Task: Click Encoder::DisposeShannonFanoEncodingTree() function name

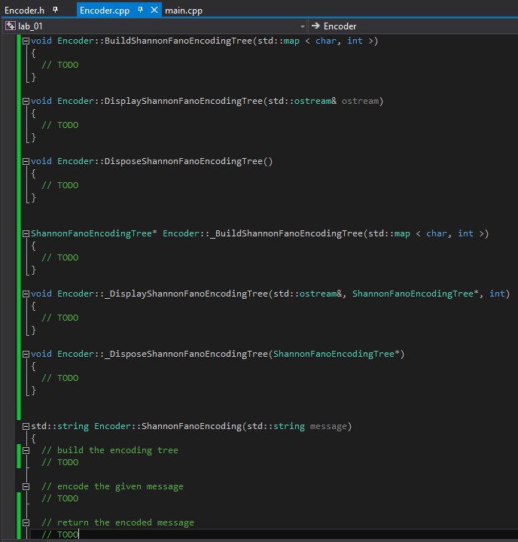Action: pos(165,161)
